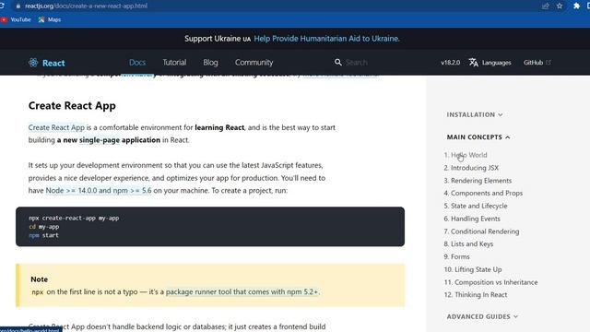The height and width of the screenshot is (332, 590).
Task: Click the browser address bar URL
Action: pyautogui.click(x=86, y=6)
